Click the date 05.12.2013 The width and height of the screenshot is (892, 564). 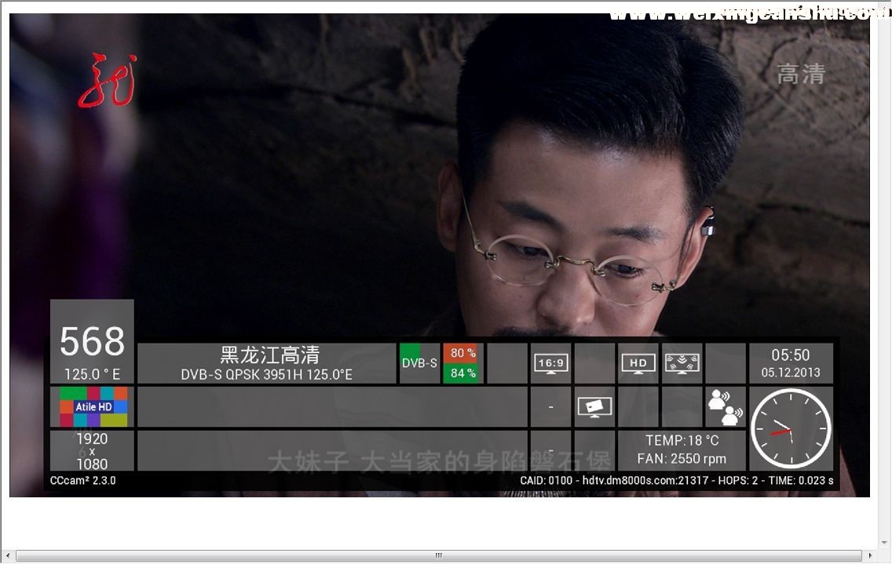click(791, 373)
